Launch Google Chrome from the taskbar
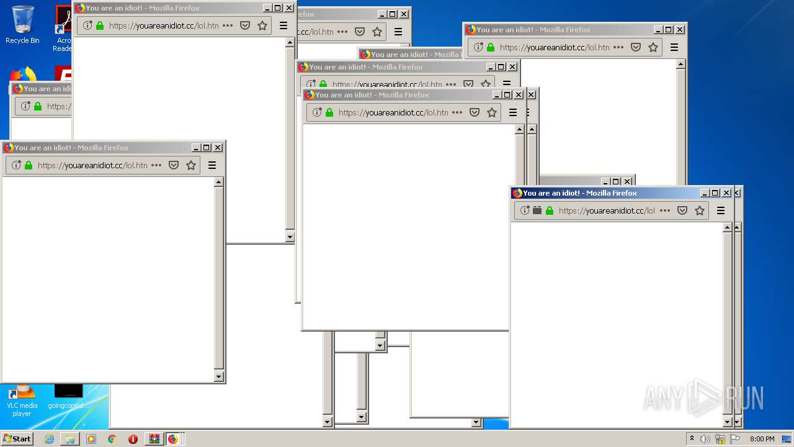The image size is (794, 447). point(112,439)
